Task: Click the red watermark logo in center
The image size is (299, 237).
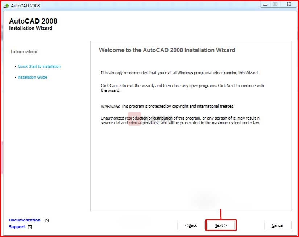Action: point(134,118)
